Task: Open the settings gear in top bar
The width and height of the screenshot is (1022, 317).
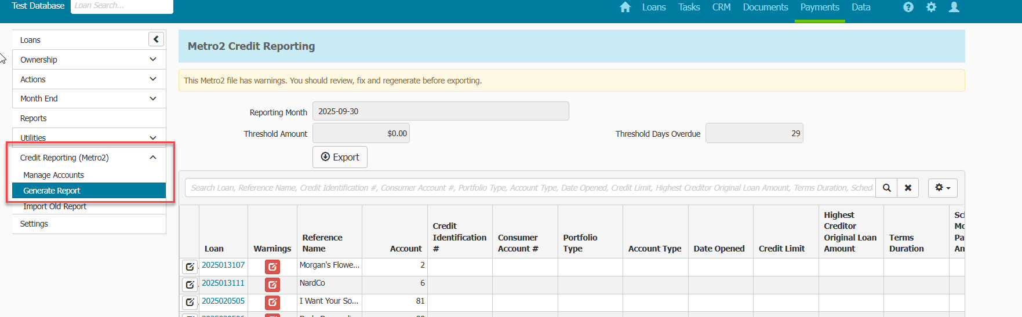Action: point(931,8)
